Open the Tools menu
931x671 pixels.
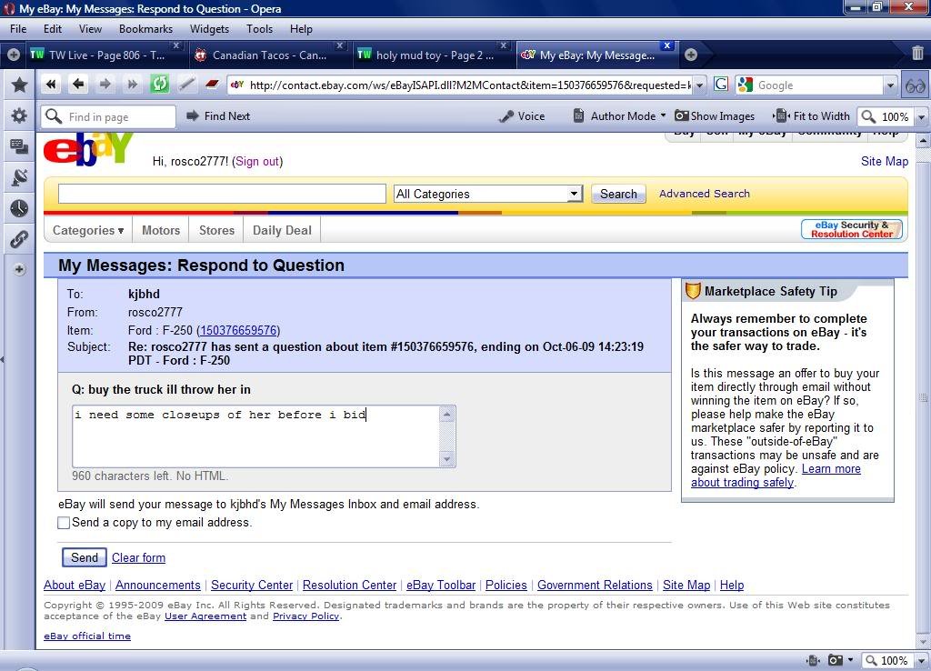[259, 29]
